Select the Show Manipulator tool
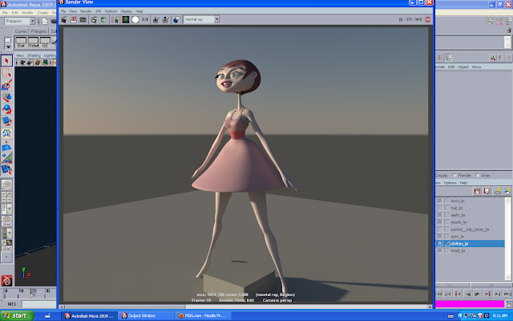Image resolution: width=513 pixels, height=321 pixels. pos(6,158)
